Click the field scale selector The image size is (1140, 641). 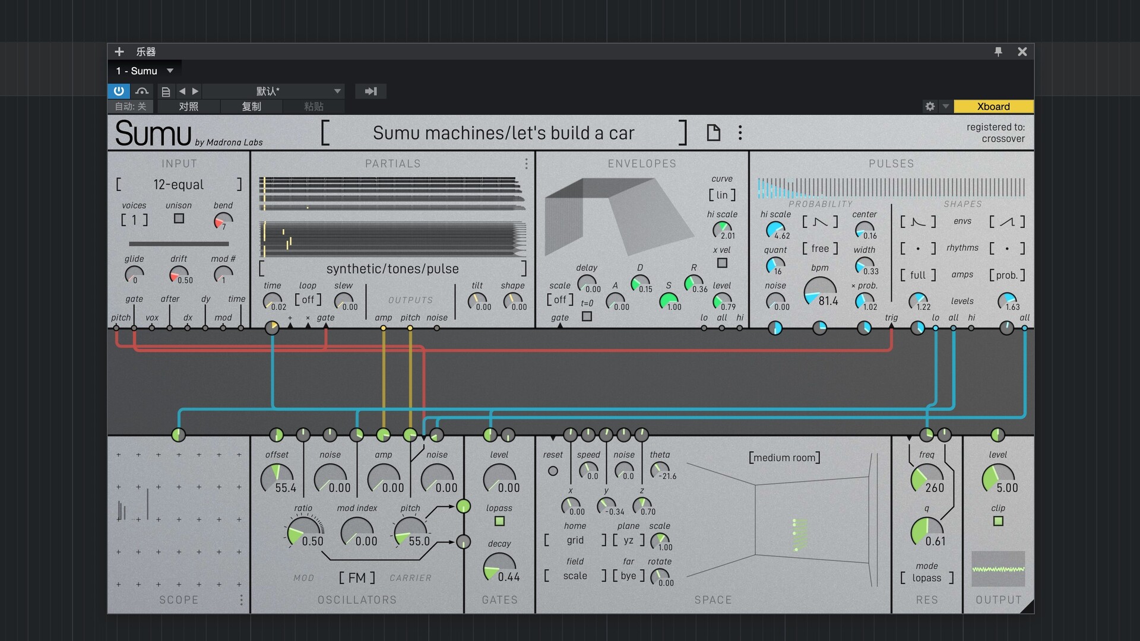575,576
